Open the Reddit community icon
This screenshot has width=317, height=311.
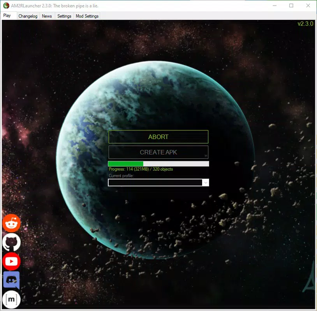11,223
